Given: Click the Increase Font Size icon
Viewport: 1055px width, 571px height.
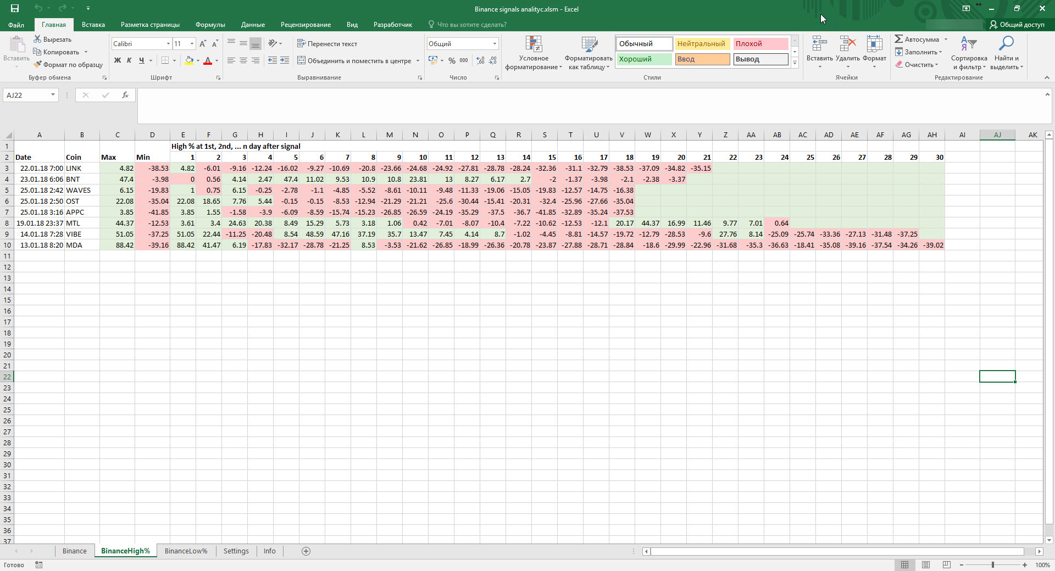Looking at the screenshot, I should 203,44.
